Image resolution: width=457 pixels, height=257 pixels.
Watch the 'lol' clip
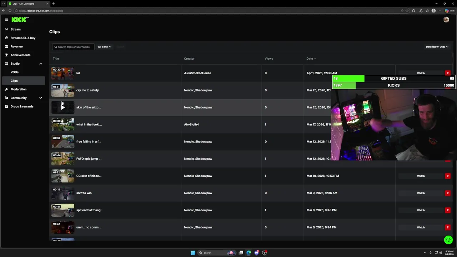point(421,73)
